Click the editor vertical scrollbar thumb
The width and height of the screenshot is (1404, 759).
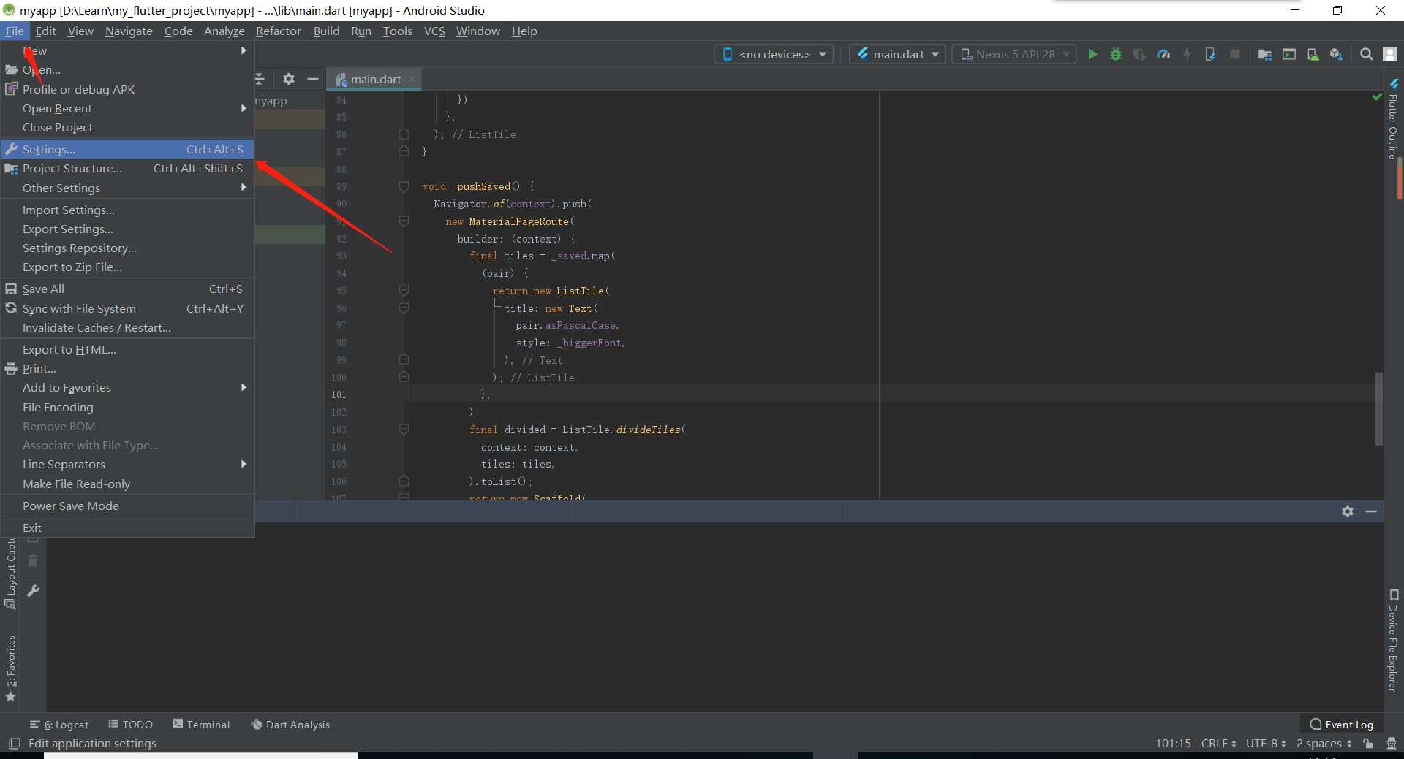tap(1379, 408)
